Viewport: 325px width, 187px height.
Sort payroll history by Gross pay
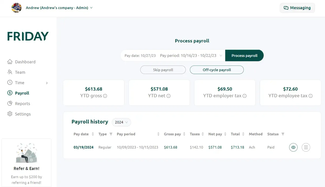[x=184, y=134]
